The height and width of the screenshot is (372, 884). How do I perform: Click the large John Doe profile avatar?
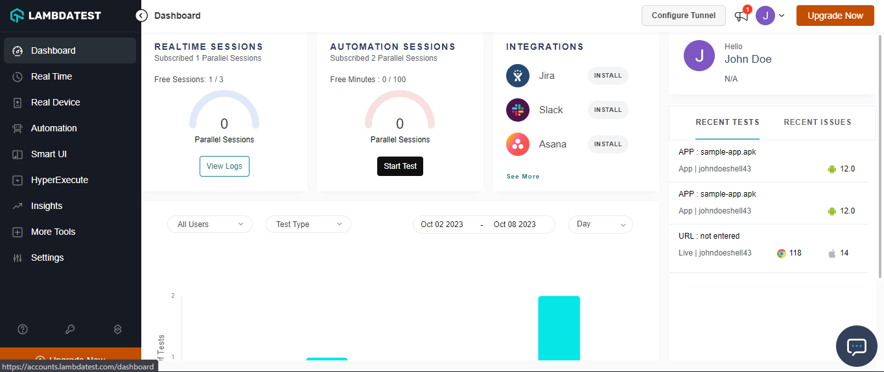699,56
